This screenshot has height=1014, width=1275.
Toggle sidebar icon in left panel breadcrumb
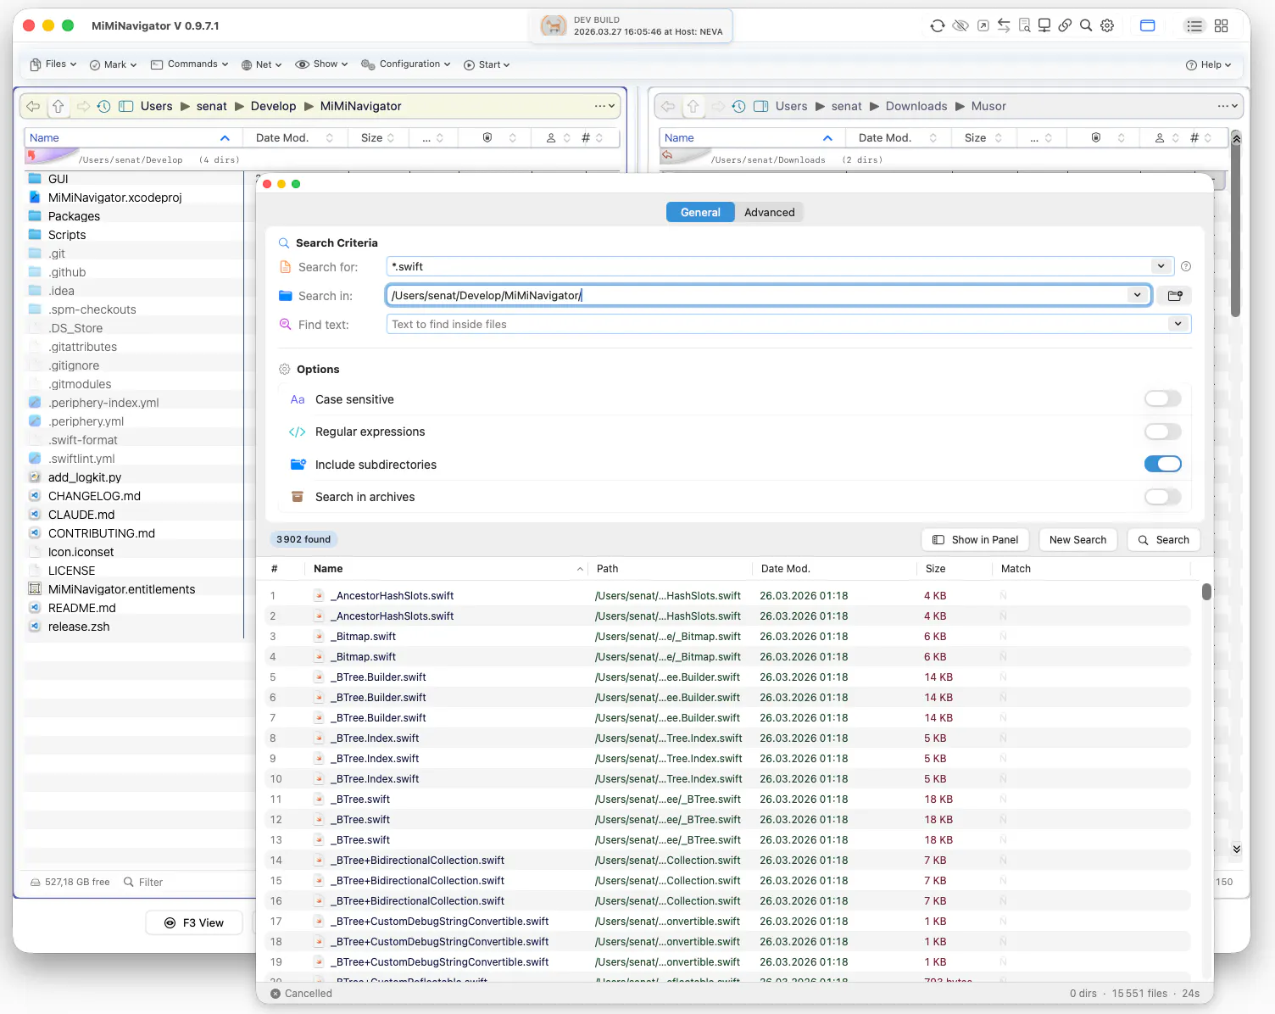125,106
